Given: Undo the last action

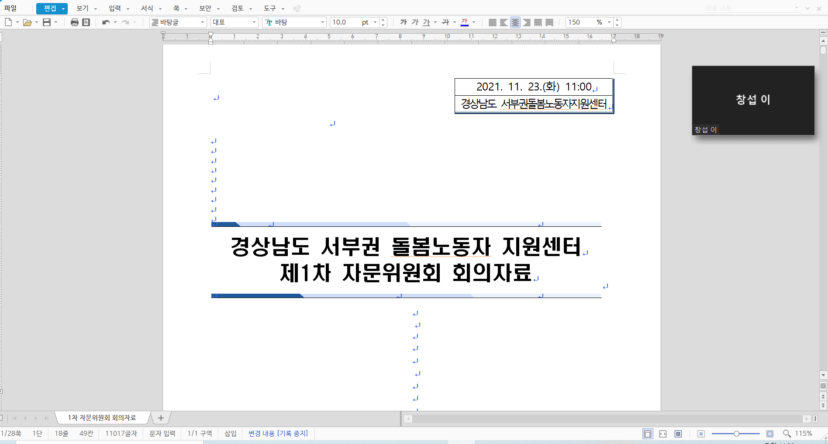Looking at the screenshot, I should pyautogui.click(x=106, y=22).
